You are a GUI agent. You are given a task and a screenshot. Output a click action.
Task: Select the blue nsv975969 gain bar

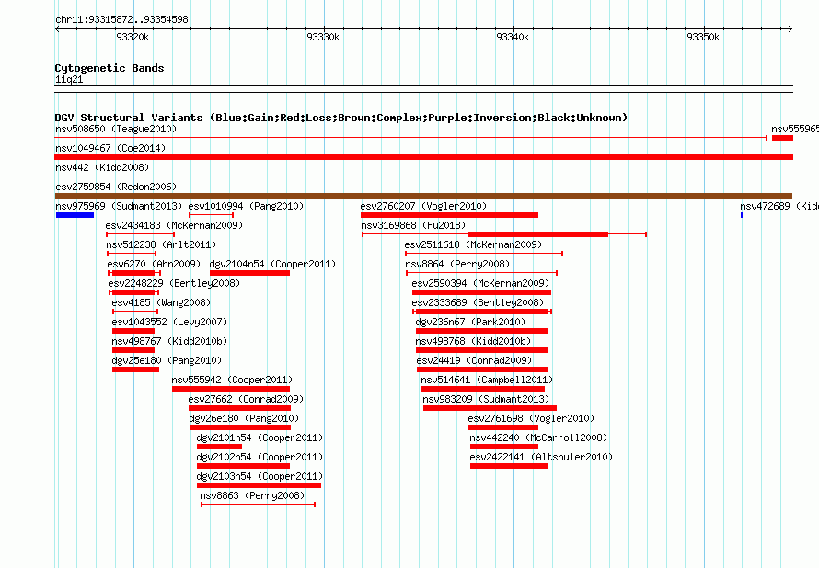[75, 215]
